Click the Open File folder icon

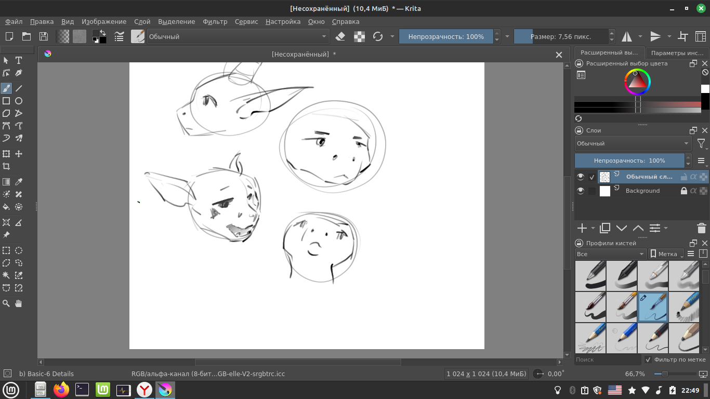click(x=27, y=36)
